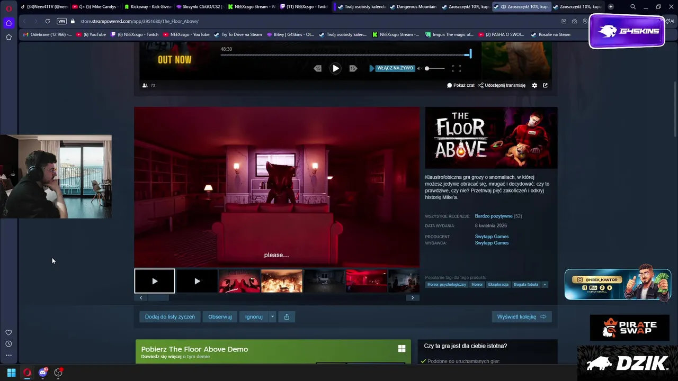Click Dodaj do listy życzeń button
Image resolution: width=678 pixels, height=381 pixels.
[x=170, y=316]
